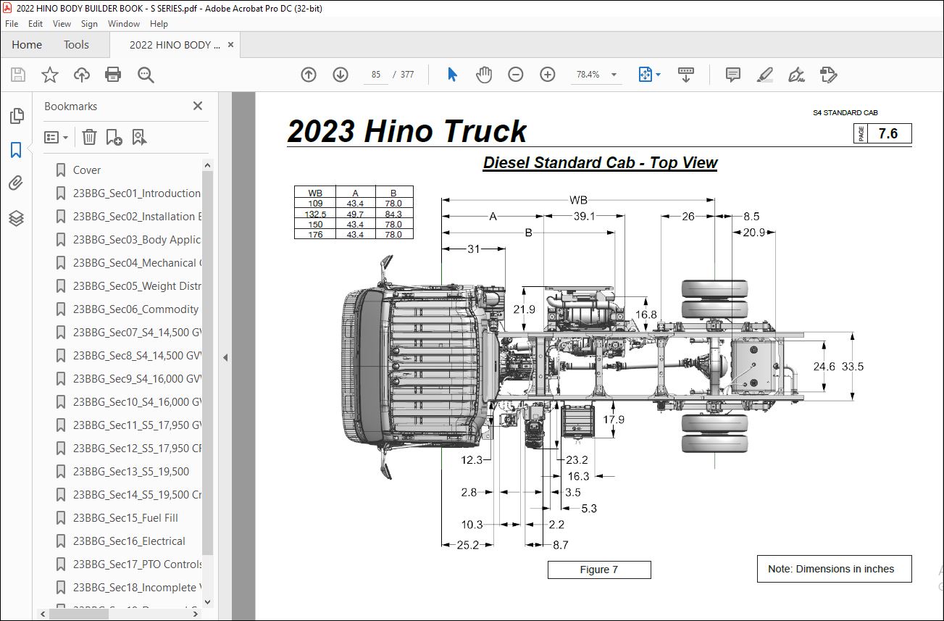The width and height of the screenshot is (944, 621).
Task: Go to the 23BBG_Sec05_Weight Distr bookmark
Action: 136,286
